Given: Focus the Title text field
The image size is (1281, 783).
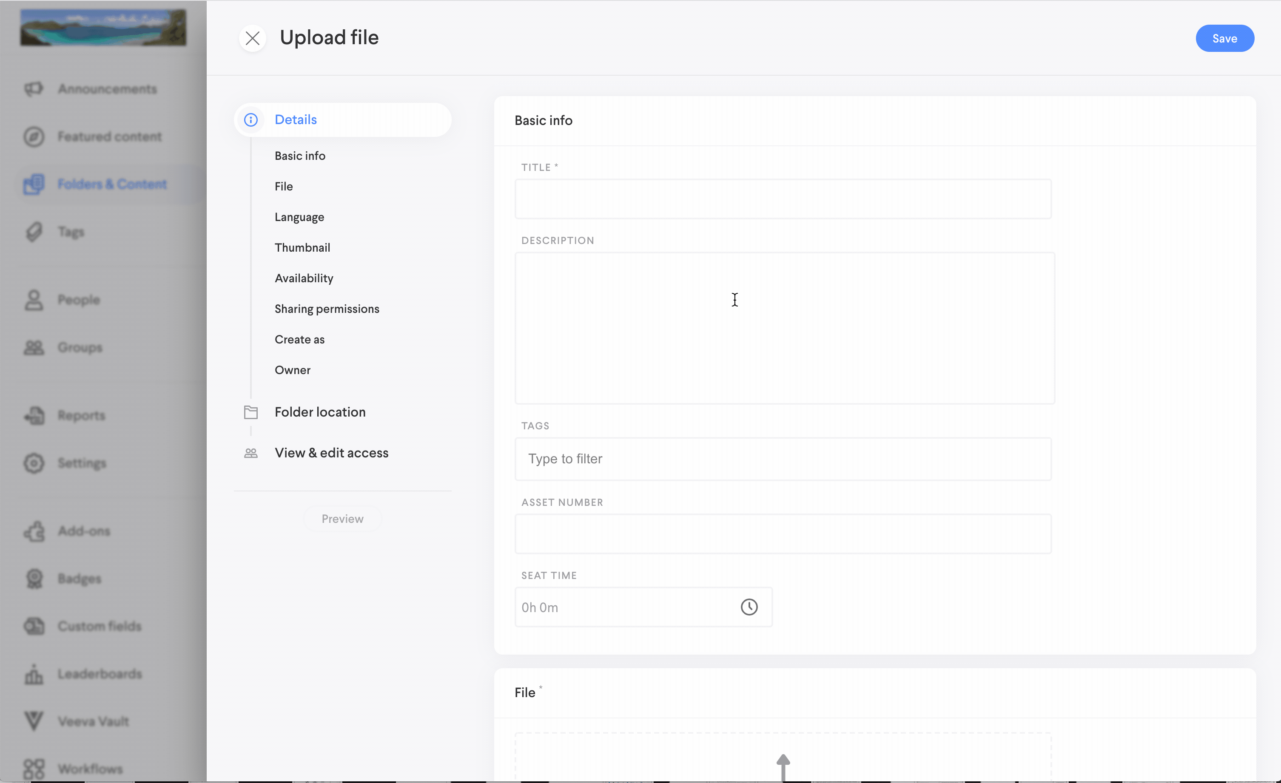Looking at the screenshot, I should tap(783, 199).
